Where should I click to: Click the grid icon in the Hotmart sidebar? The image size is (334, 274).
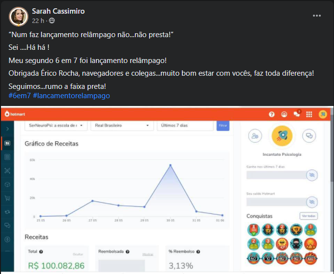tap(7, 157)
